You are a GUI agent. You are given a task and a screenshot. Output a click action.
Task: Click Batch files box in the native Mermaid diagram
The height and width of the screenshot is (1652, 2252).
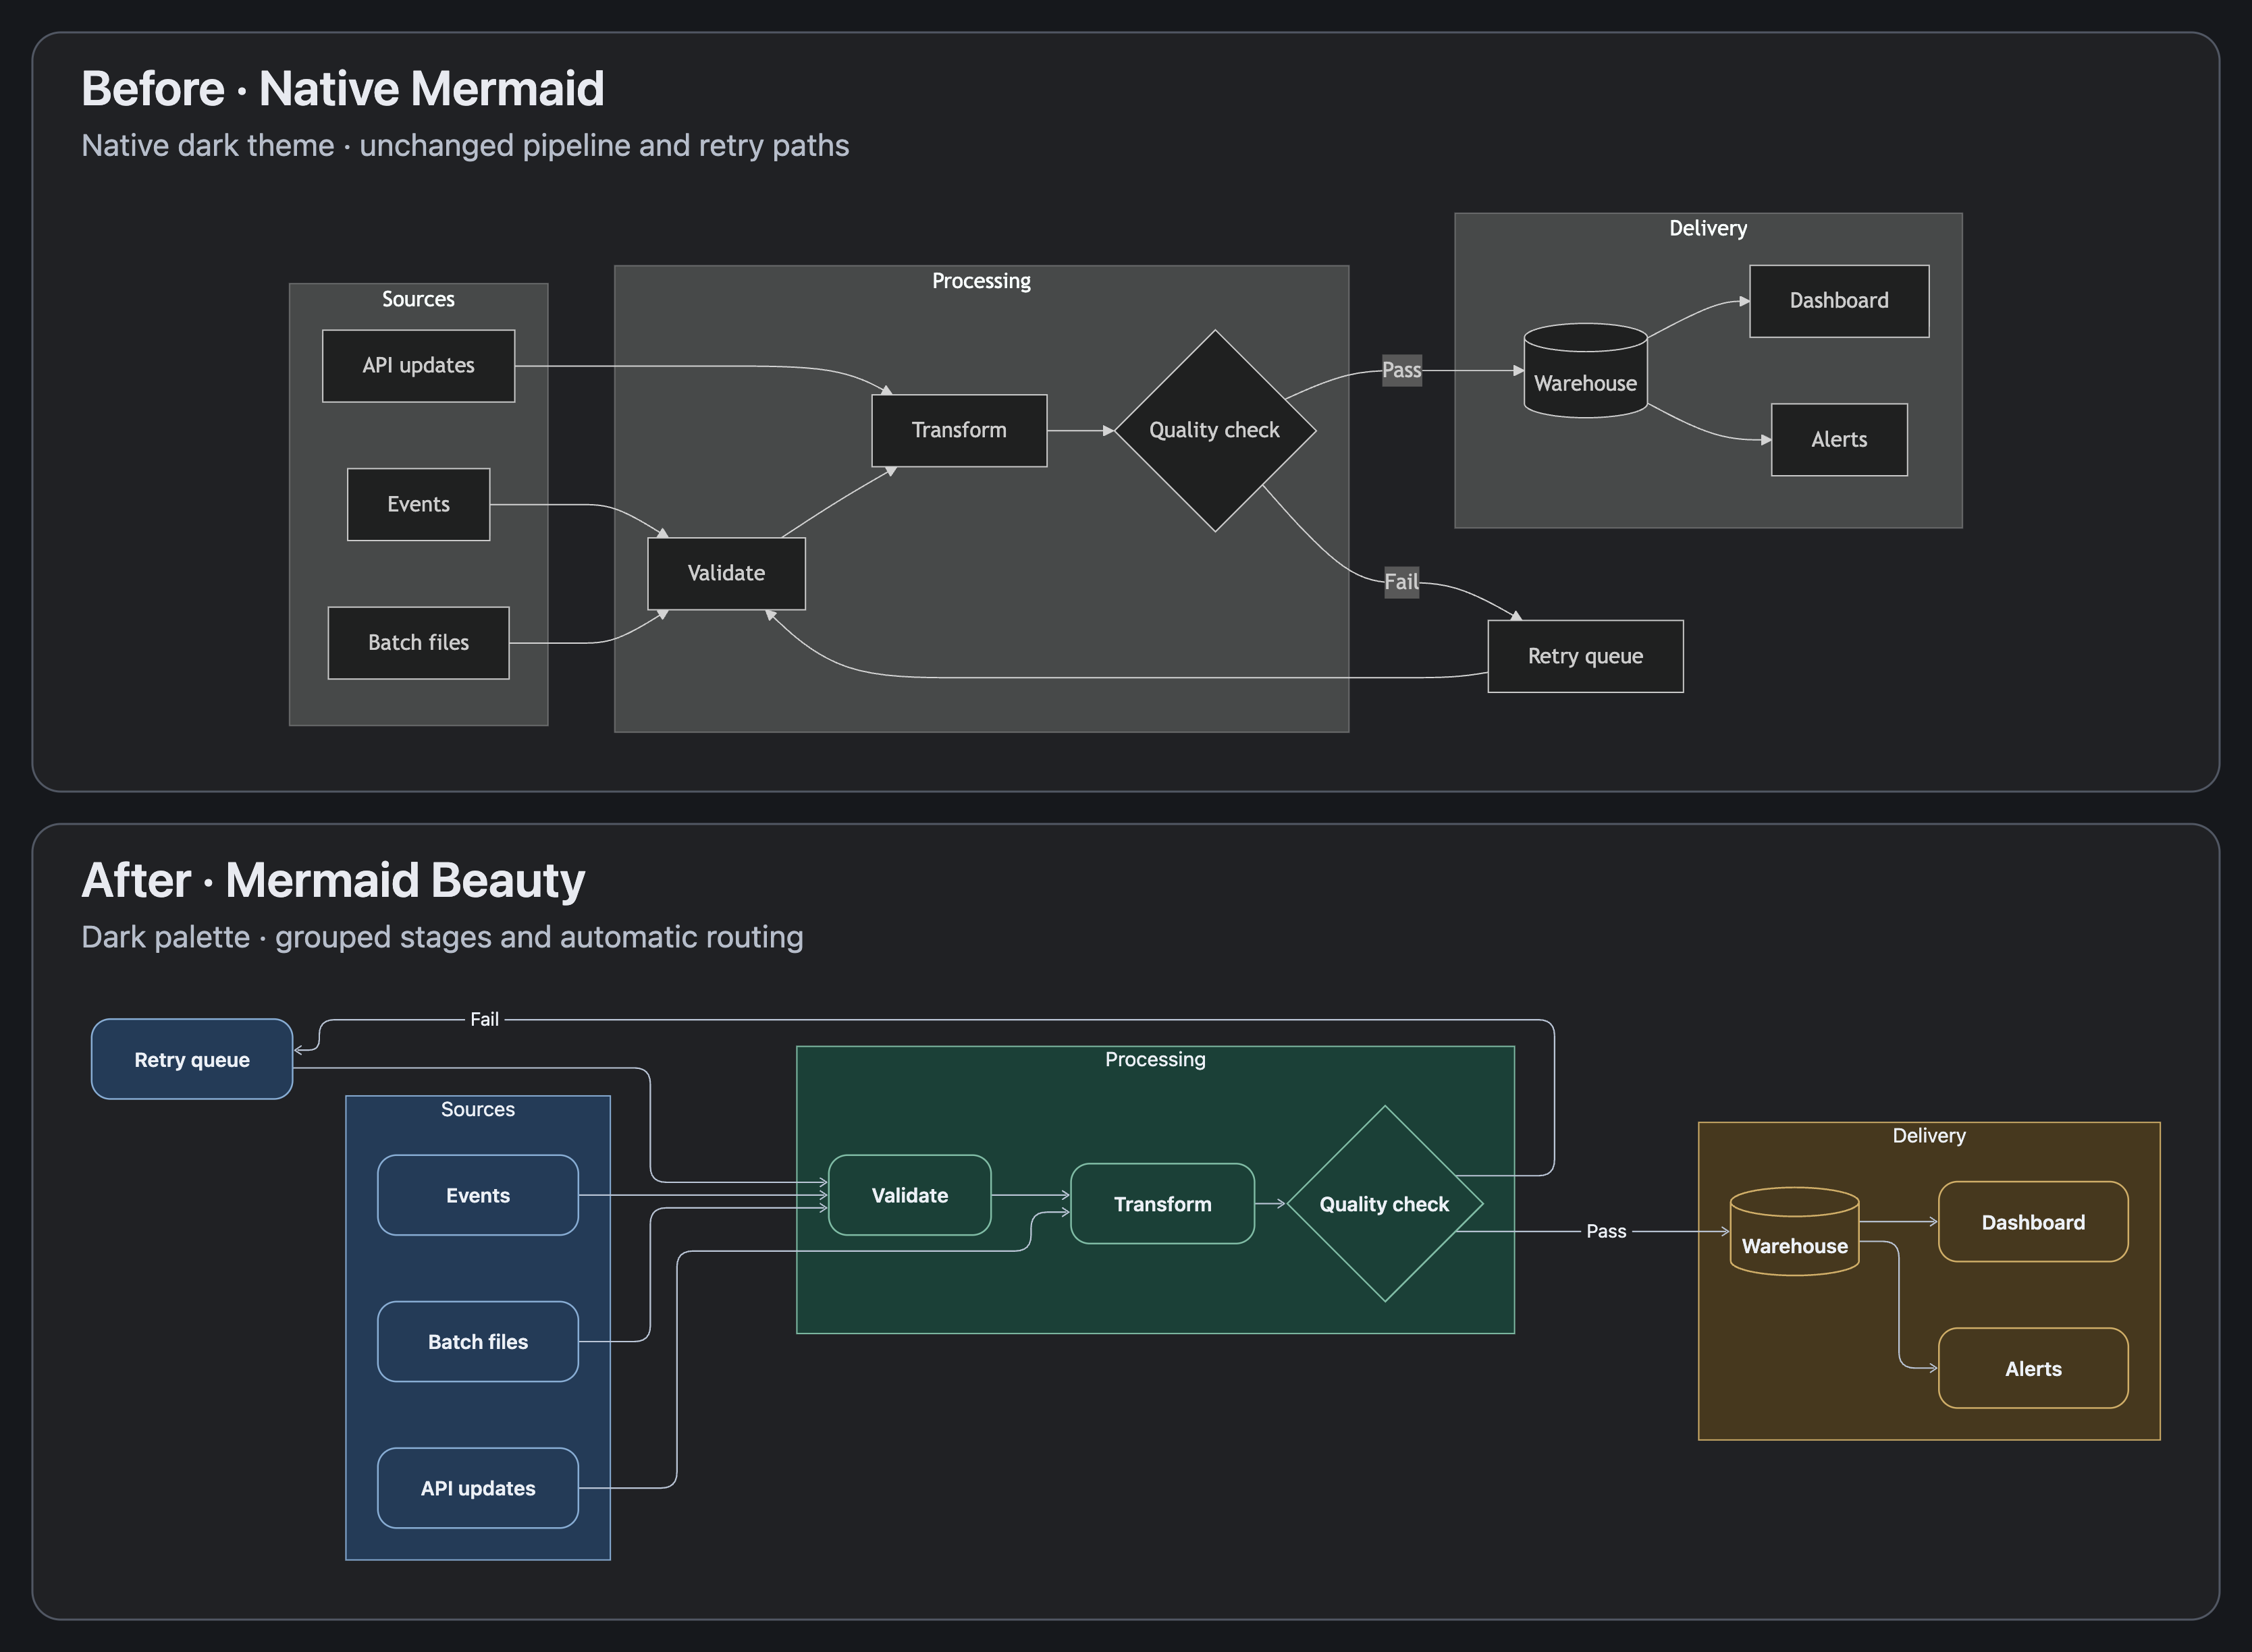pos(418,643)
